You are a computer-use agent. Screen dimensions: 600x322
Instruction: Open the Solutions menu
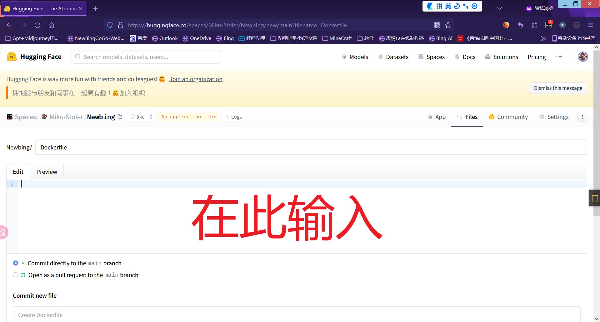(x=501, y=57)
